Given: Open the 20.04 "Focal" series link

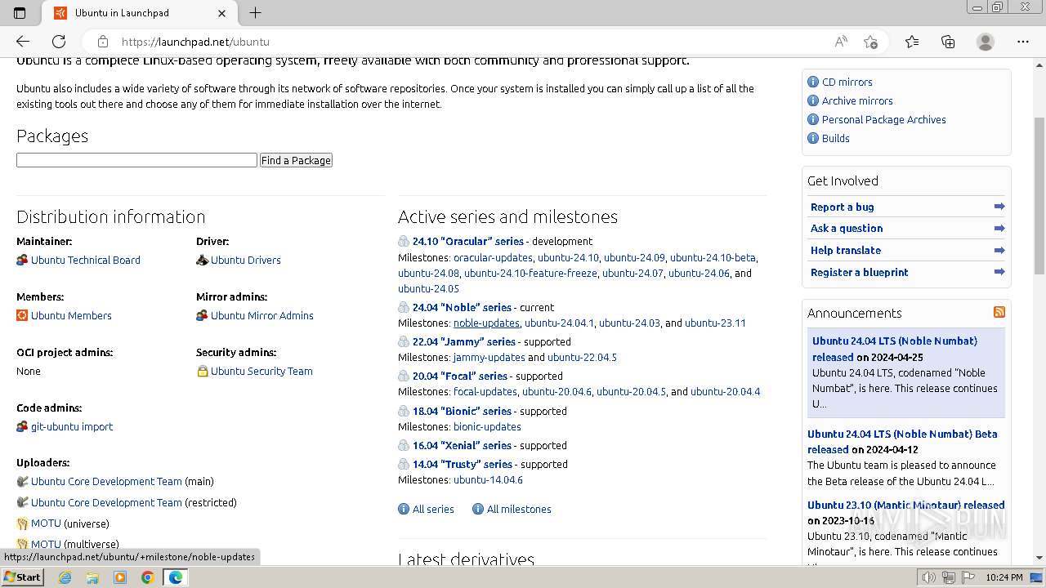Looking at the screenshot, I should [460, 376].
